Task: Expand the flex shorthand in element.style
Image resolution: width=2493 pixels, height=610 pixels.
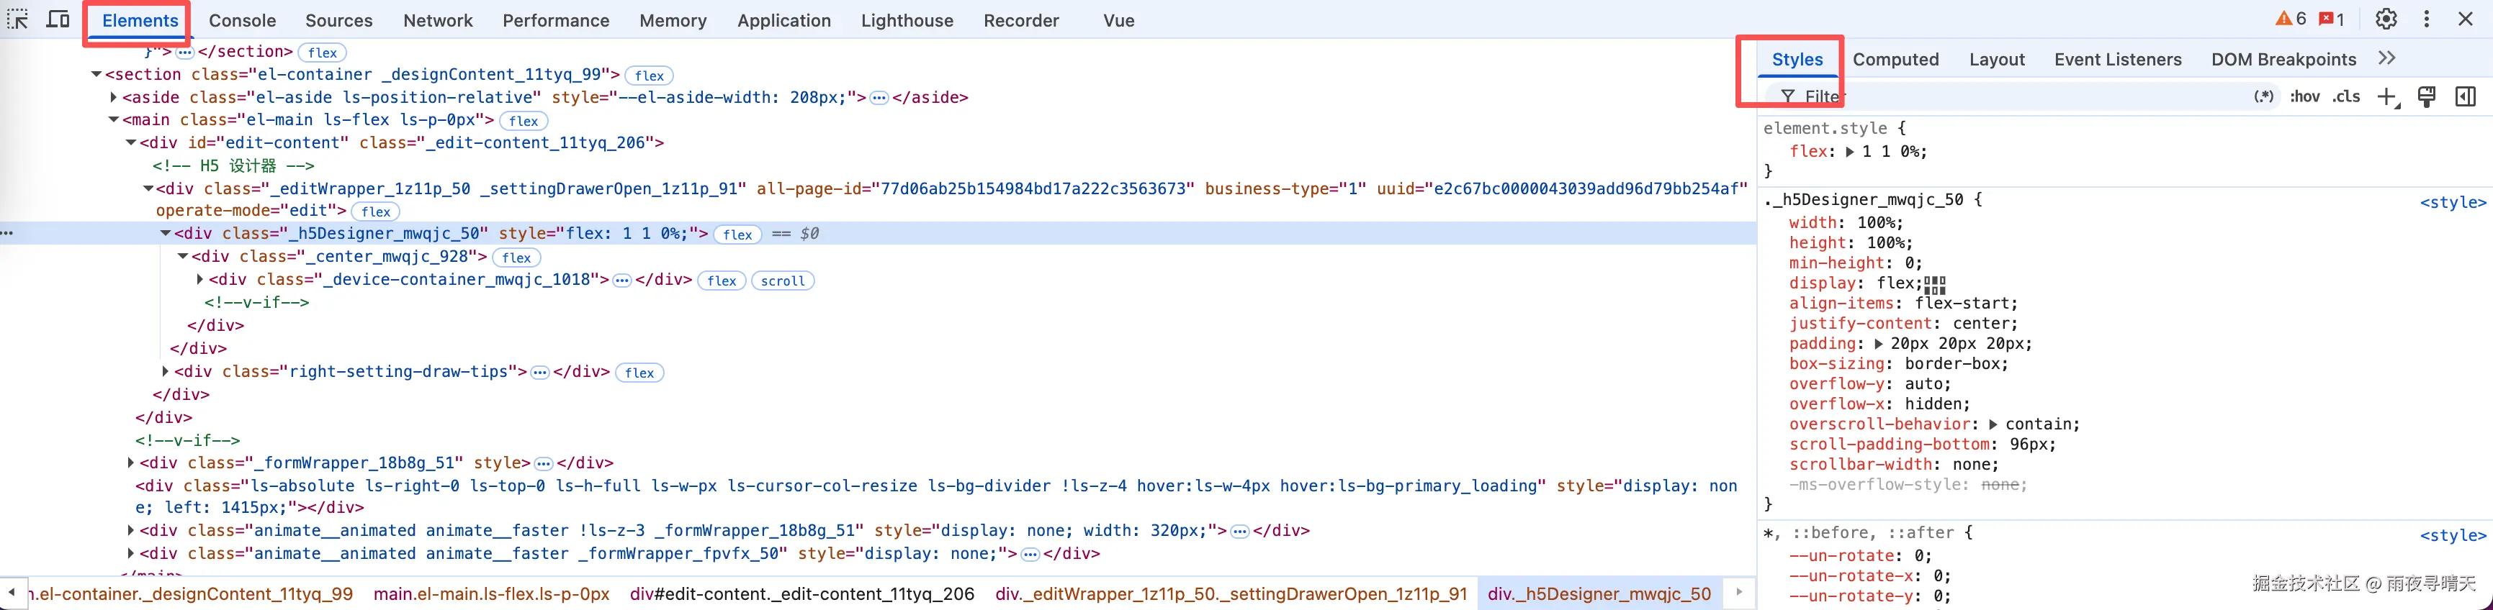Action: point(1849,152)
